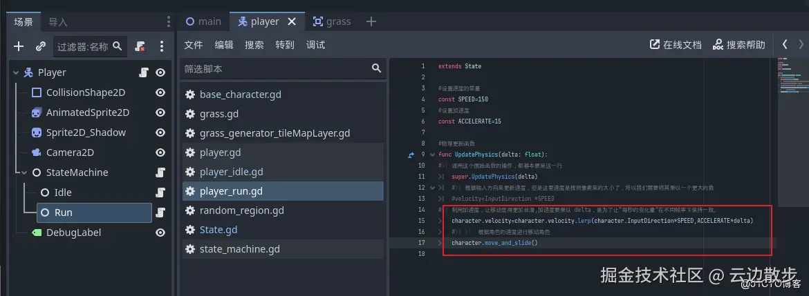Click the gear icon beside State.gd
The height and width of the screenshot is (296, 809).
[x=190, y=230]
